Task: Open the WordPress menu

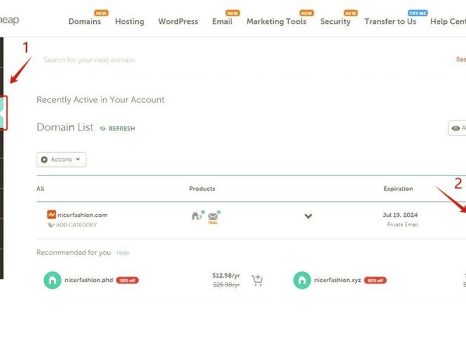Action: (x=178, y=22)
